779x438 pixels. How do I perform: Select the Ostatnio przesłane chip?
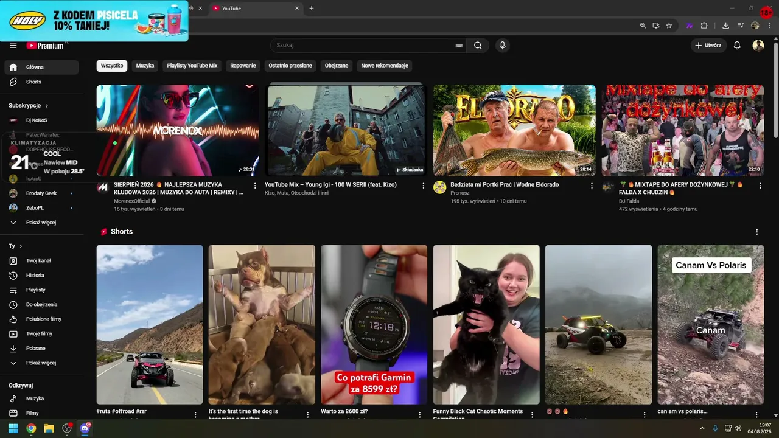[290, 66]
